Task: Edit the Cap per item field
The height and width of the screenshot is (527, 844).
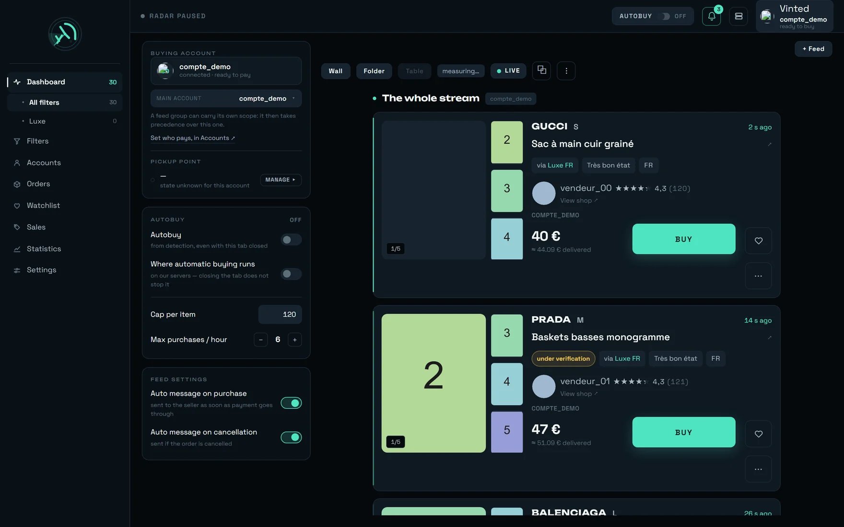Action: pyautogui.click(x=280, y=314)
